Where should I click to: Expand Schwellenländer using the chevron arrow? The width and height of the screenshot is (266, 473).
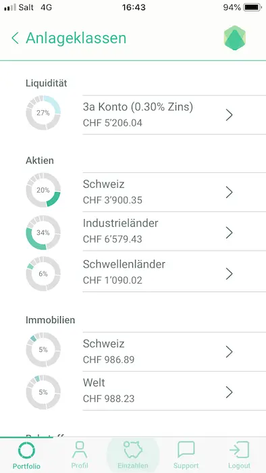coord(230,274)
